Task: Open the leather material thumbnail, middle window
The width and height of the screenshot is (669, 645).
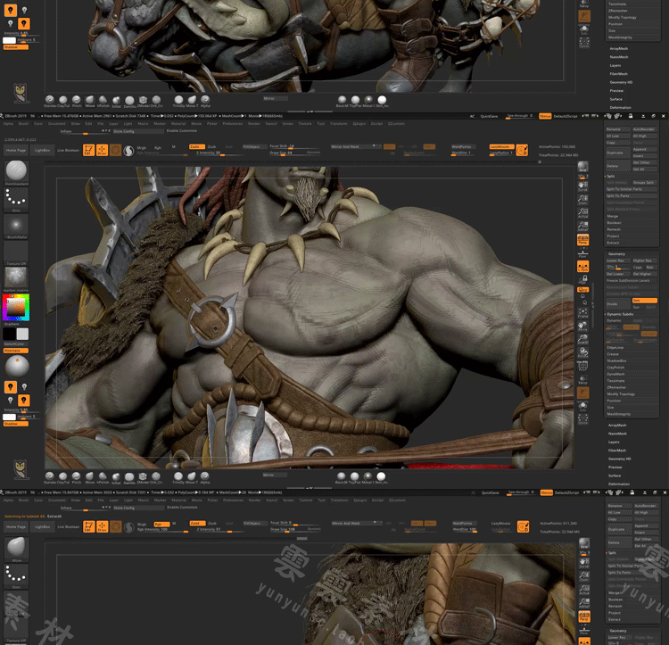Action: 16,277
